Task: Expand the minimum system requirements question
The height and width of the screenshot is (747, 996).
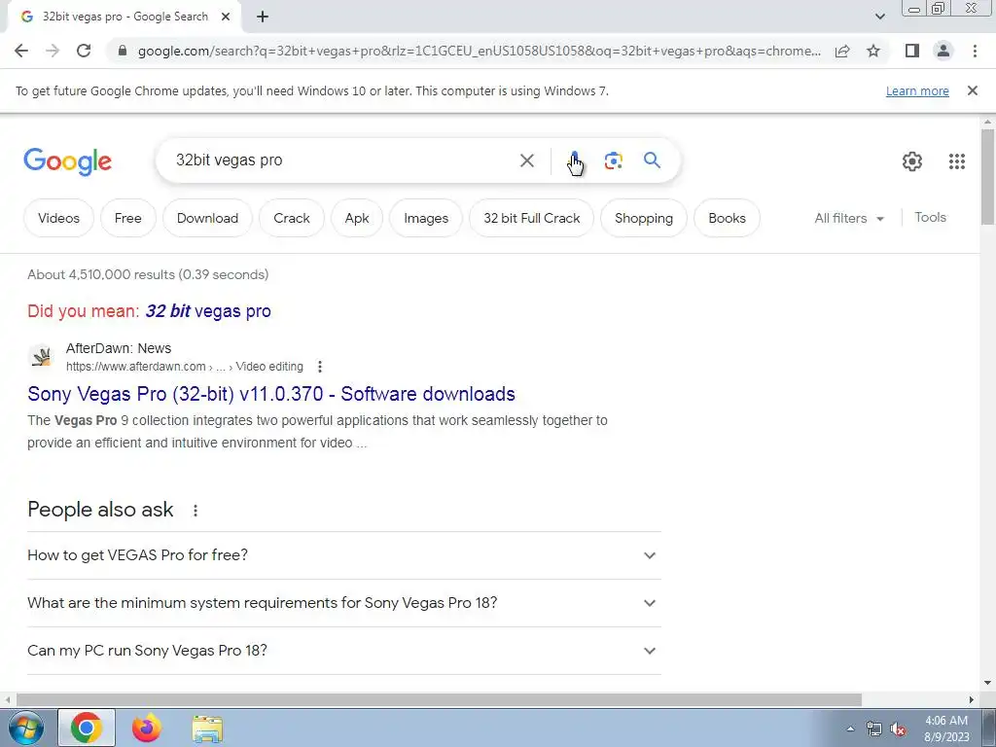Action: [x=343, y=603]
